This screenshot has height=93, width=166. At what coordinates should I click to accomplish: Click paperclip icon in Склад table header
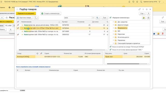(x=41, y=53)
